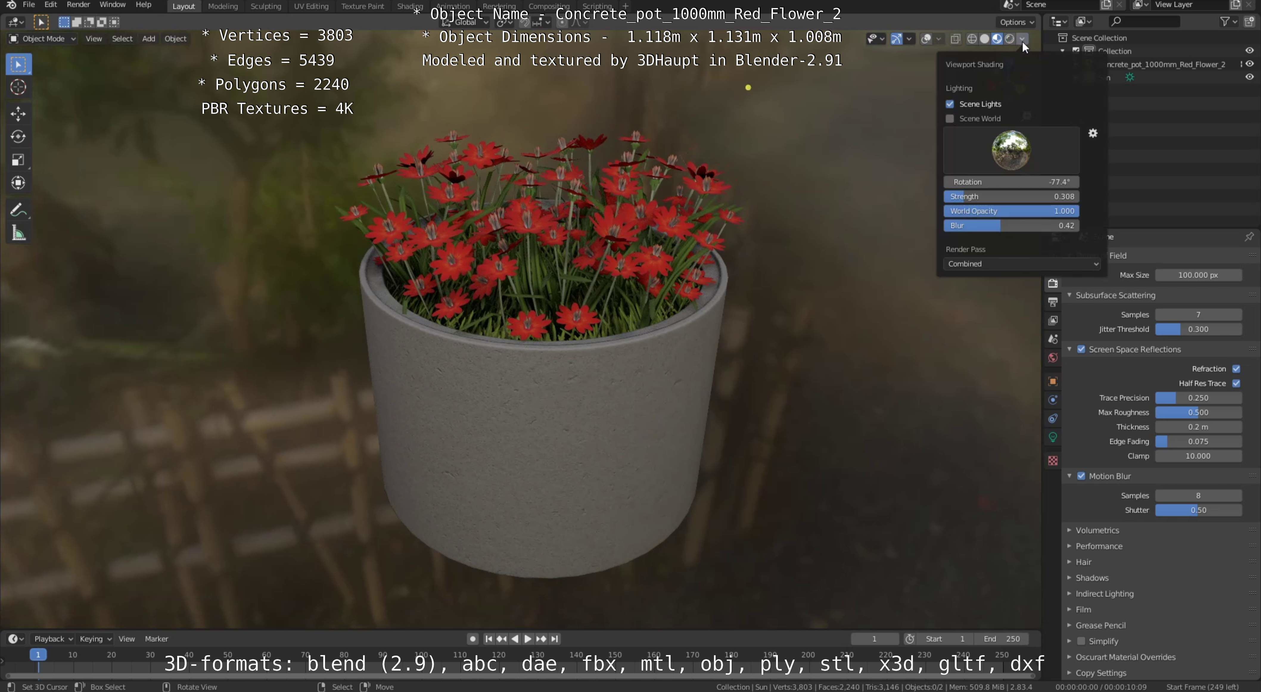1261x692 pixels.
Task: Open HDRI settings gear in Viewport Shading
Action: click(1093, 133)
